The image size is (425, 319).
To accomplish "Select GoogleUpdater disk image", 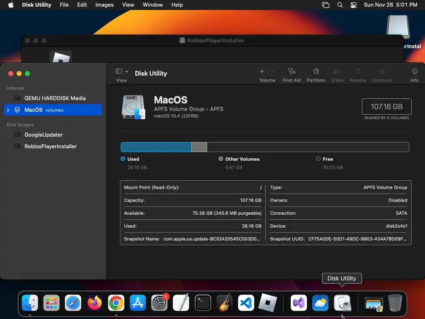I will (53, 135).
